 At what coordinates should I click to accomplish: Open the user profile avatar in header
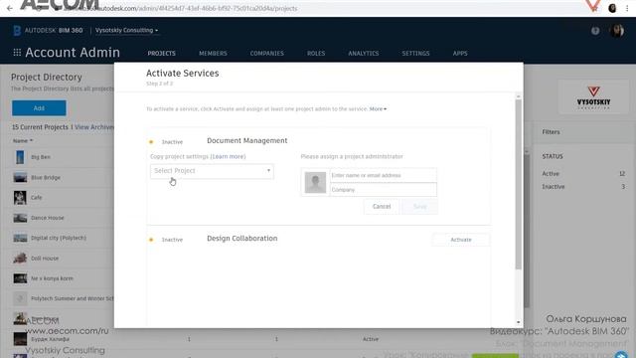coord(617,31)
